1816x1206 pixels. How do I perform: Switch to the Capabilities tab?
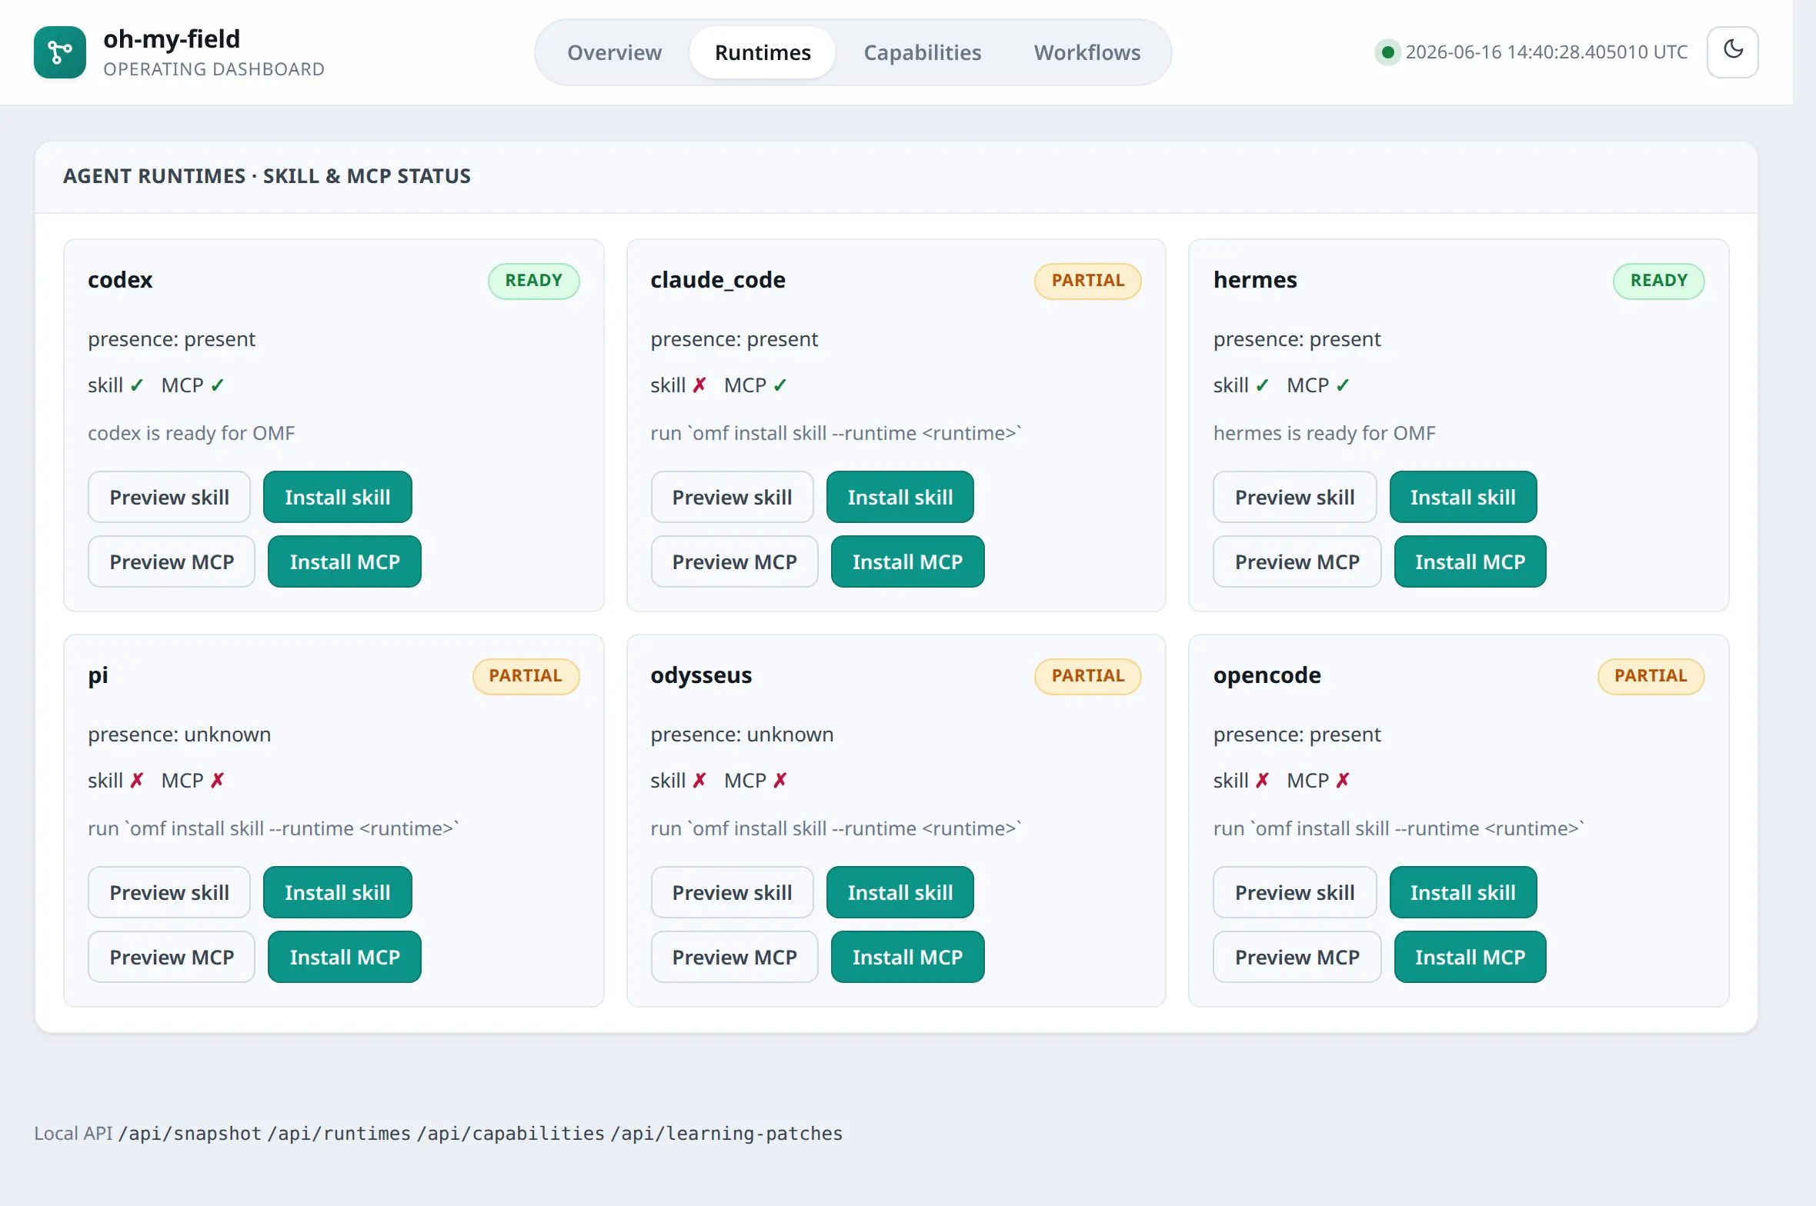[x=923, y=52]
